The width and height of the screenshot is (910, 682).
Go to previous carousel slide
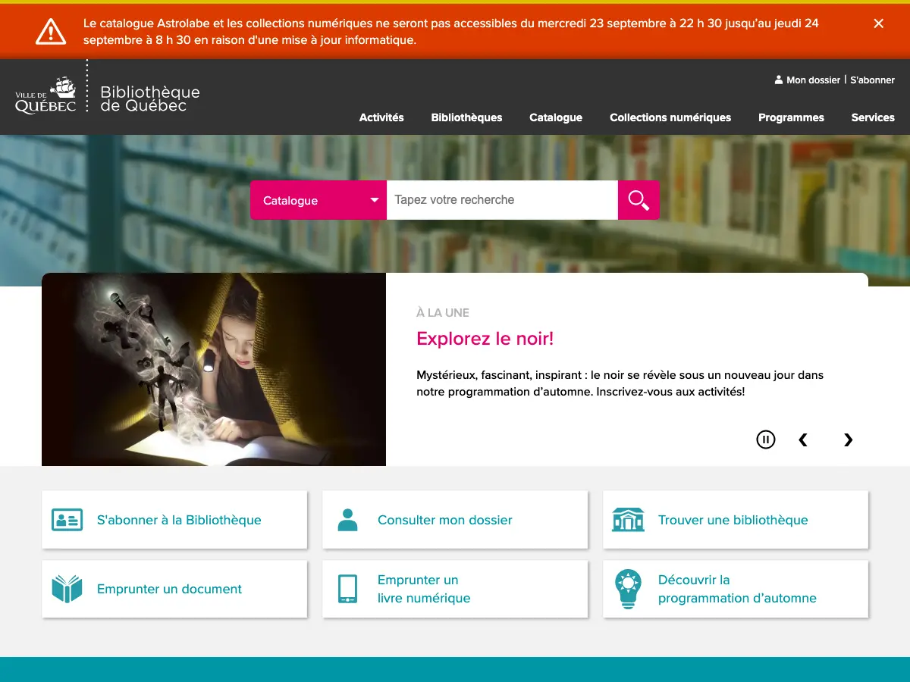click(x=803, y=440)
